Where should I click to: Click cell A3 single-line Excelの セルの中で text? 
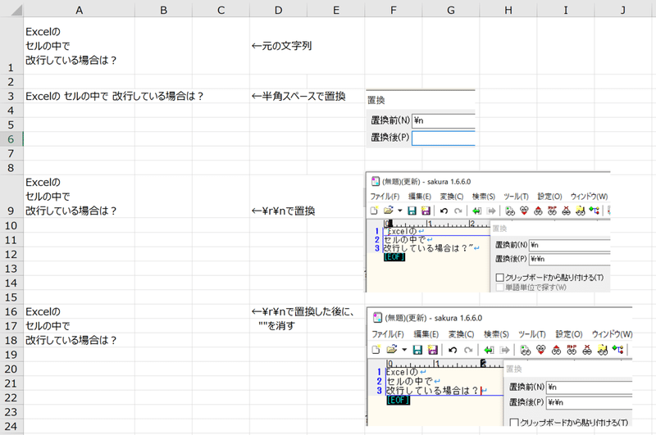(x=114, y=96)
